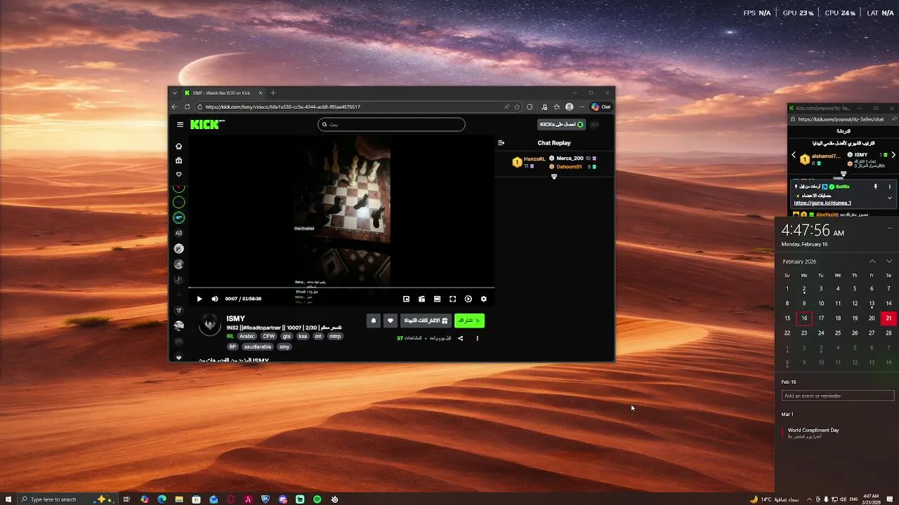Go to Kick home via sidebar icon
The image size is (899, 505).
coord(178,146)
